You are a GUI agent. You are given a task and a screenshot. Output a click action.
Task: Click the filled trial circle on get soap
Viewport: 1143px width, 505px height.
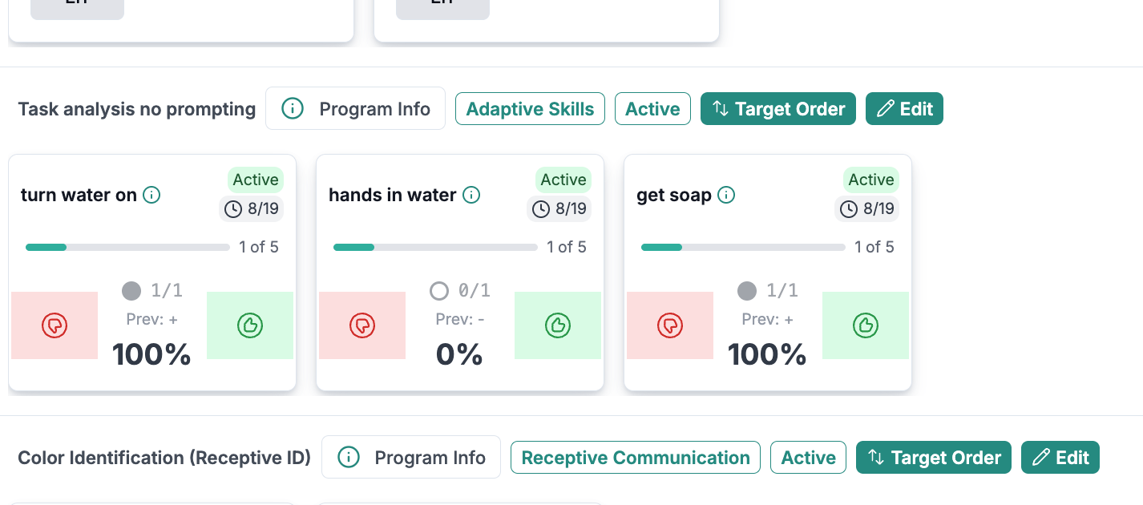[747, 290]
